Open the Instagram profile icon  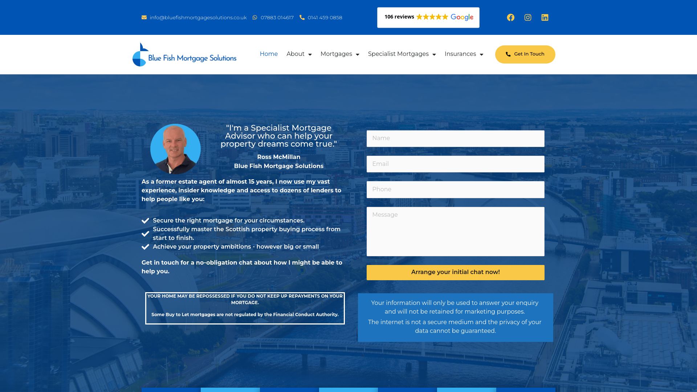pyautogui.click(x=527, y=17)
